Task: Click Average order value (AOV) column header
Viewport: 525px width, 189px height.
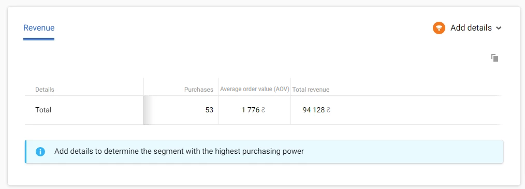Action: click(x=254, y=90)
